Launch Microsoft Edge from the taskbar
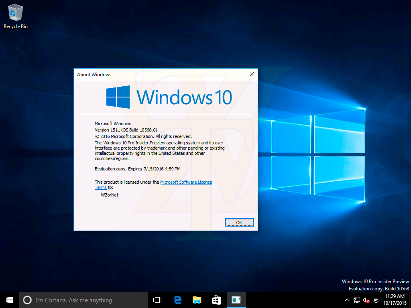Screen dimensions: 411x308 coord(177,300)
